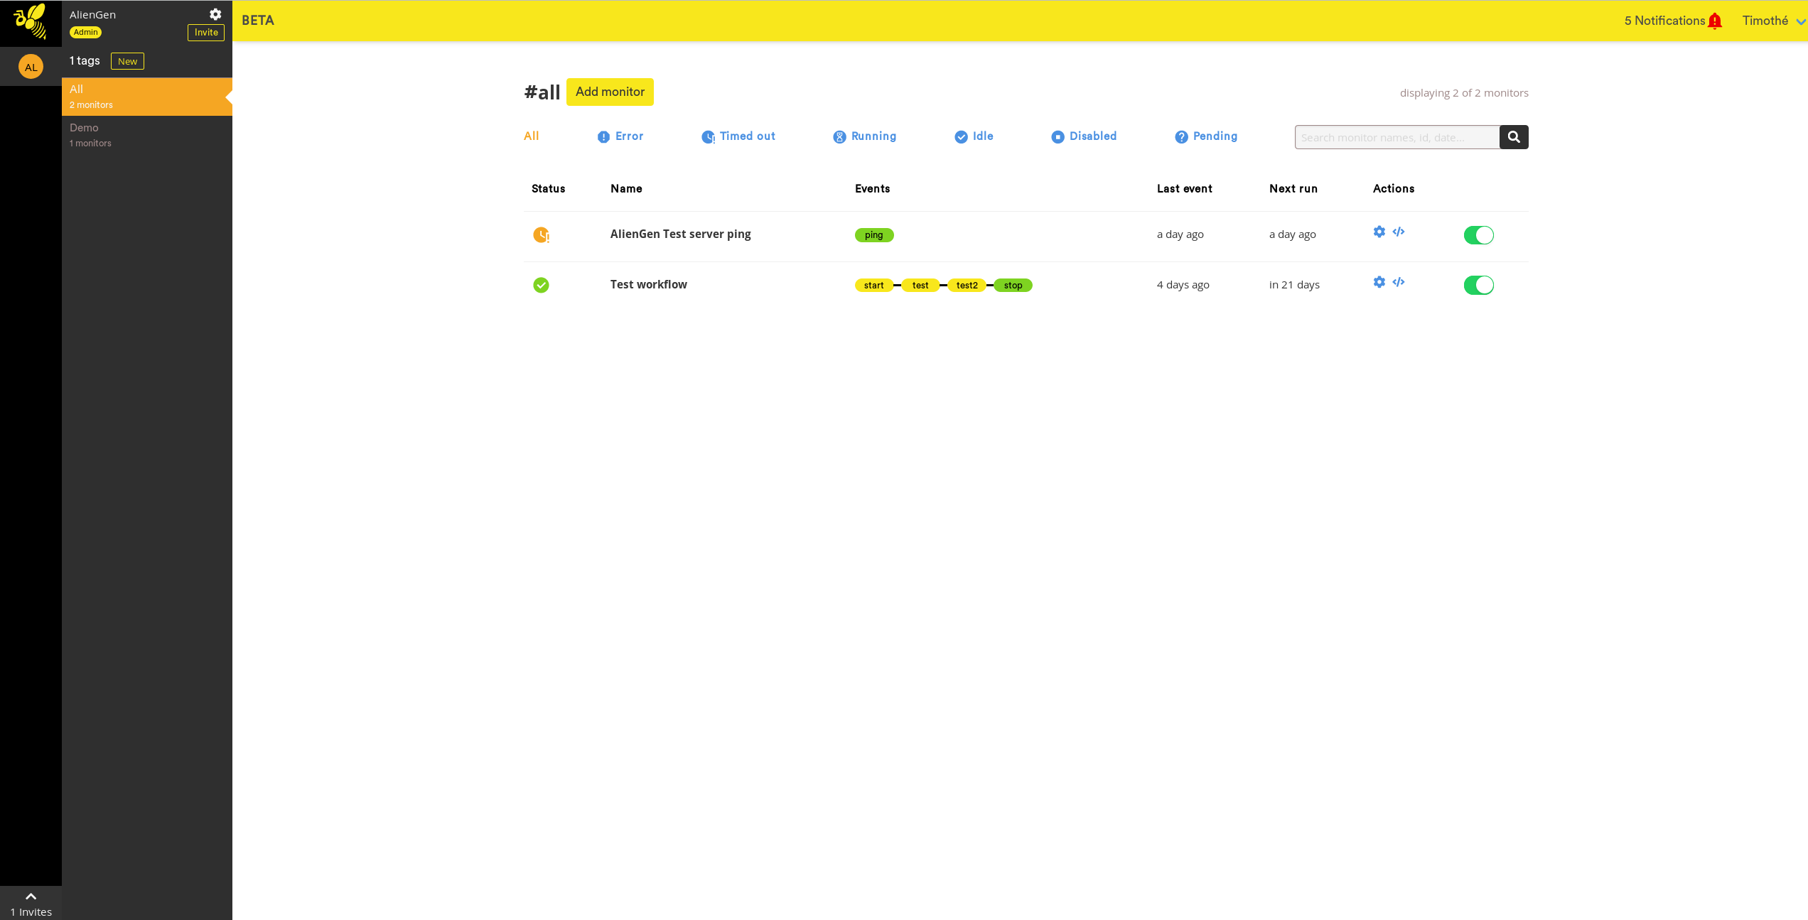
Task: Click the bee logo home icon
Action: 31,21
